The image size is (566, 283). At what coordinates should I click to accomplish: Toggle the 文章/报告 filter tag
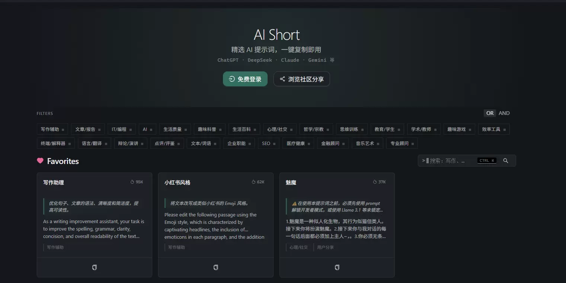coord(88,129)
